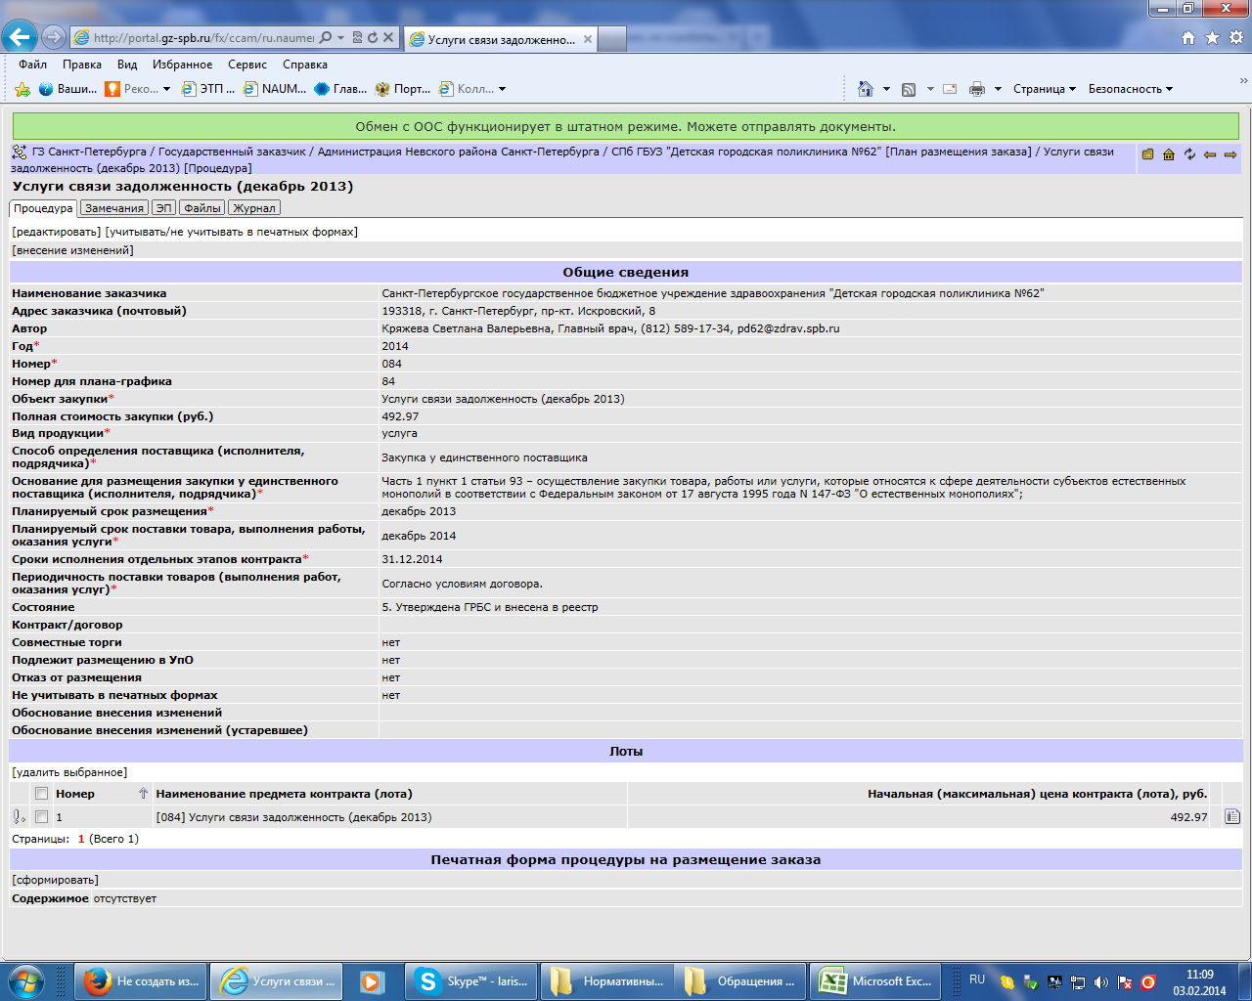Viewport: 1252px width, 1001px height.
Task: Click the portal folder icon beside breadcrumb
Action: click(x=1148, y=154)
